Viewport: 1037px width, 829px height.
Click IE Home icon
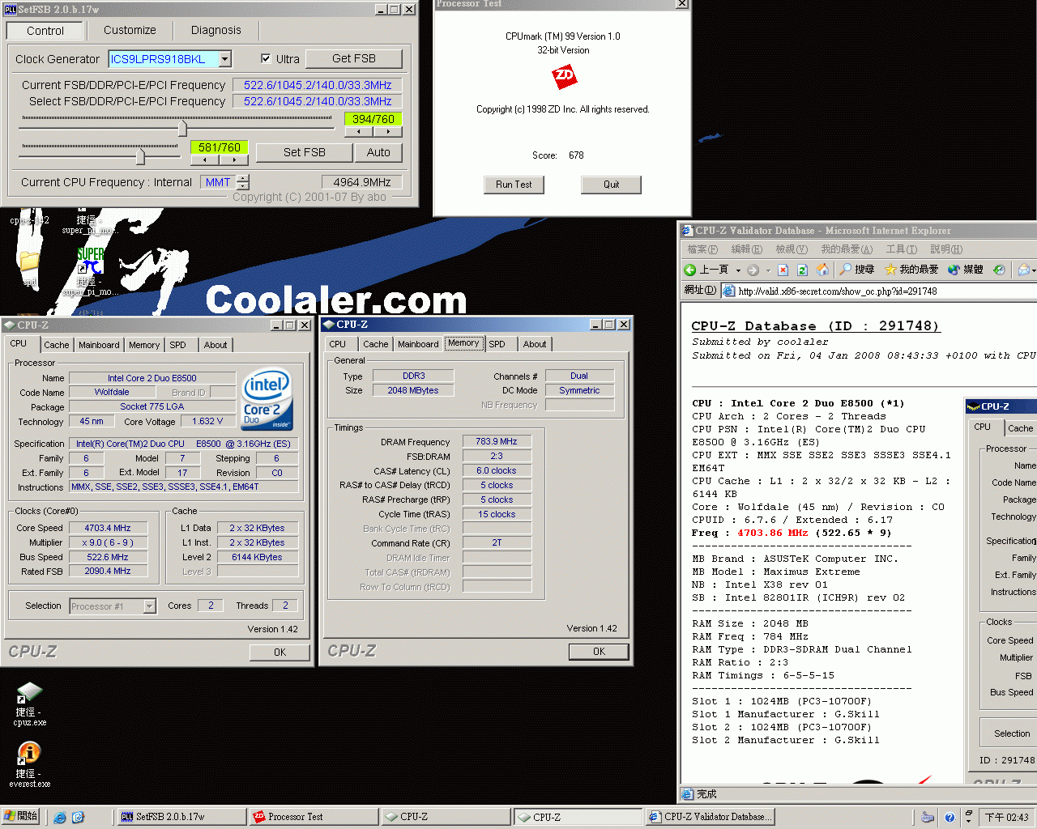(822, 270)
